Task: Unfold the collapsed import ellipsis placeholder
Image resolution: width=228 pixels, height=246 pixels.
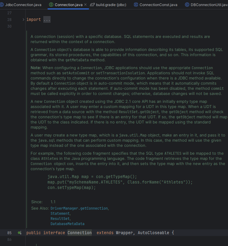Action: (x=47, y=20)
